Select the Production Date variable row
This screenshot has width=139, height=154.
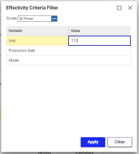click(68, 51)
